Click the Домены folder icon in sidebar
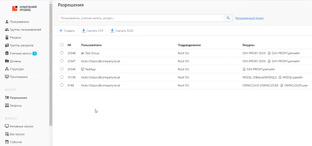This screenshot has height=146, width=312. click(7, 61)
